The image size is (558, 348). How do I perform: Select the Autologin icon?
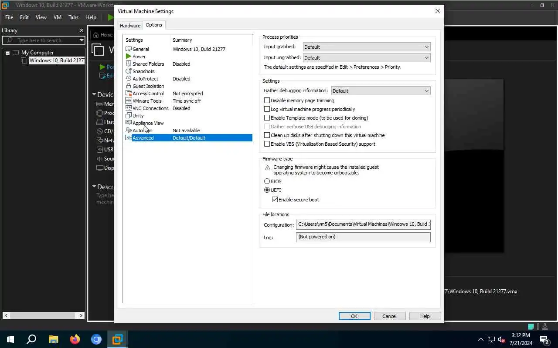[129, 130]
